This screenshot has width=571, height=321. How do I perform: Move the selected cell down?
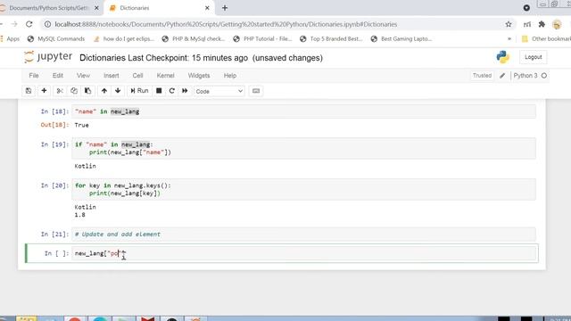[x=118, y=91]
